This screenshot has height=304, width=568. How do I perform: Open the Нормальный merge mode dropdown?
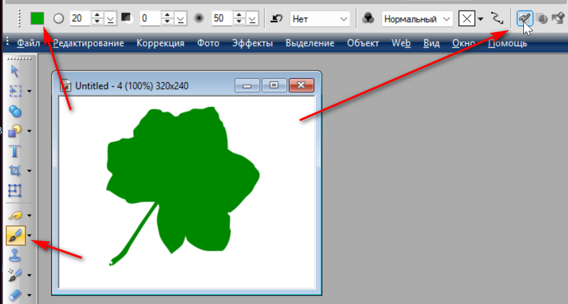pos(446,19)
